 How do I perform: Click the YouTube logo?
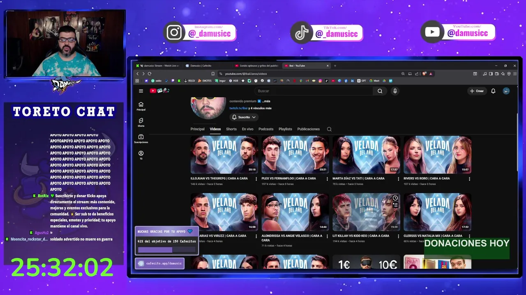click(159, 91)
